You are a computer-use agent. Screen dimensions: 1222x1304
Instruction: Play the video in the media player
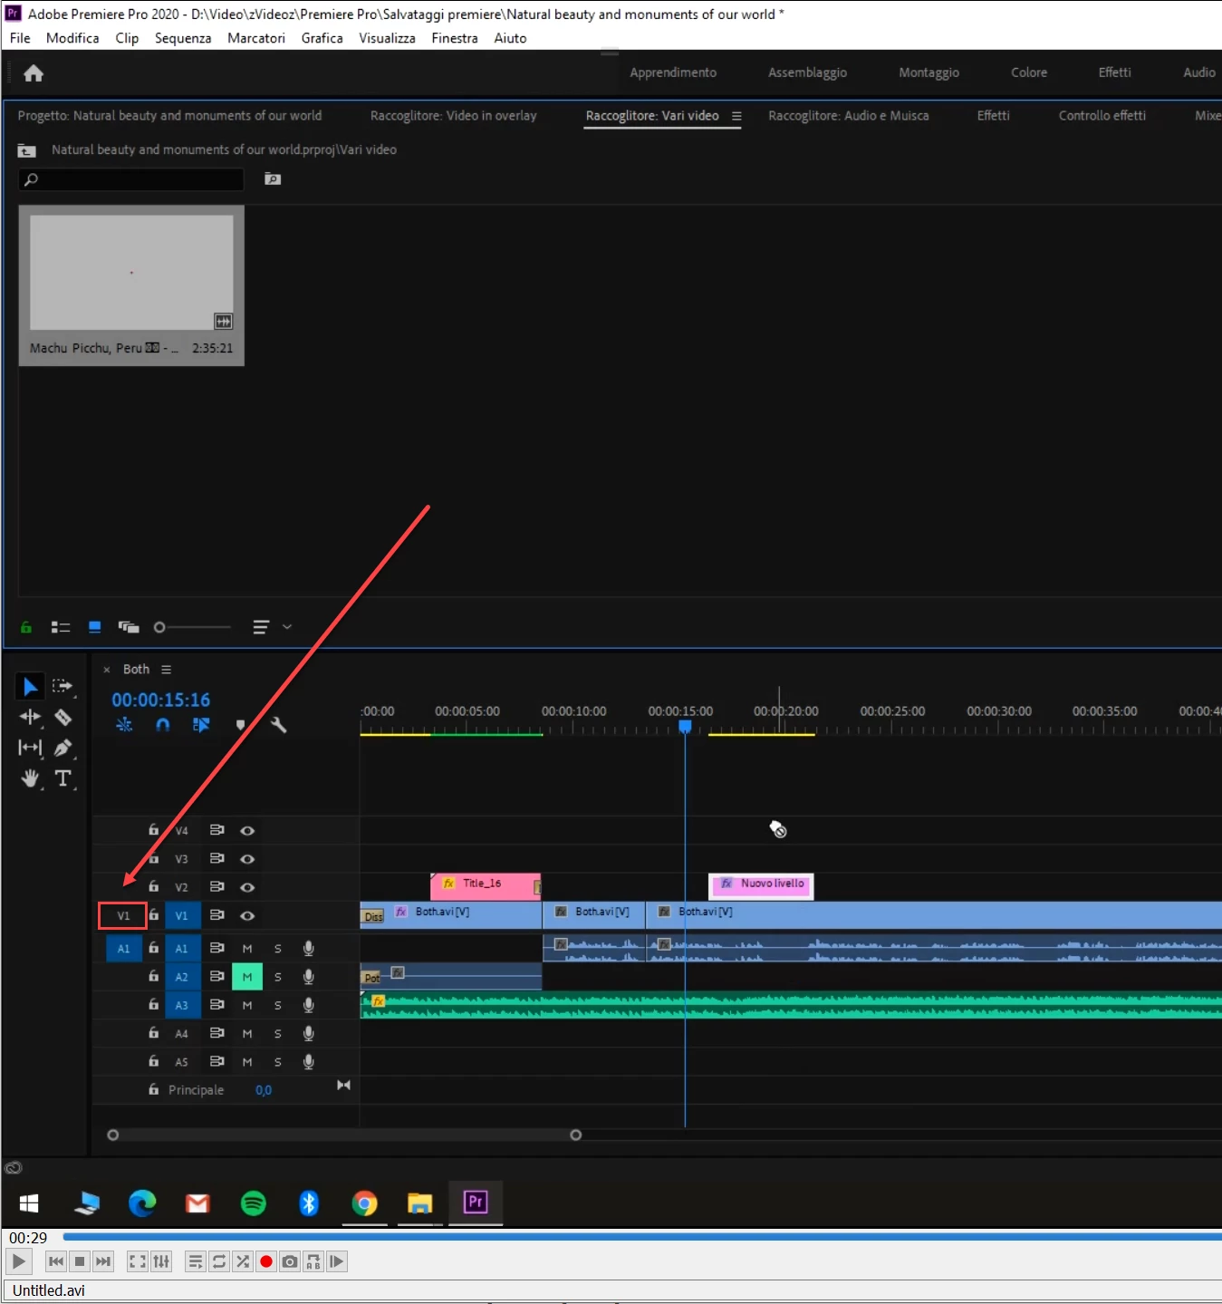pyautogui.click(x=18, y=1261)
